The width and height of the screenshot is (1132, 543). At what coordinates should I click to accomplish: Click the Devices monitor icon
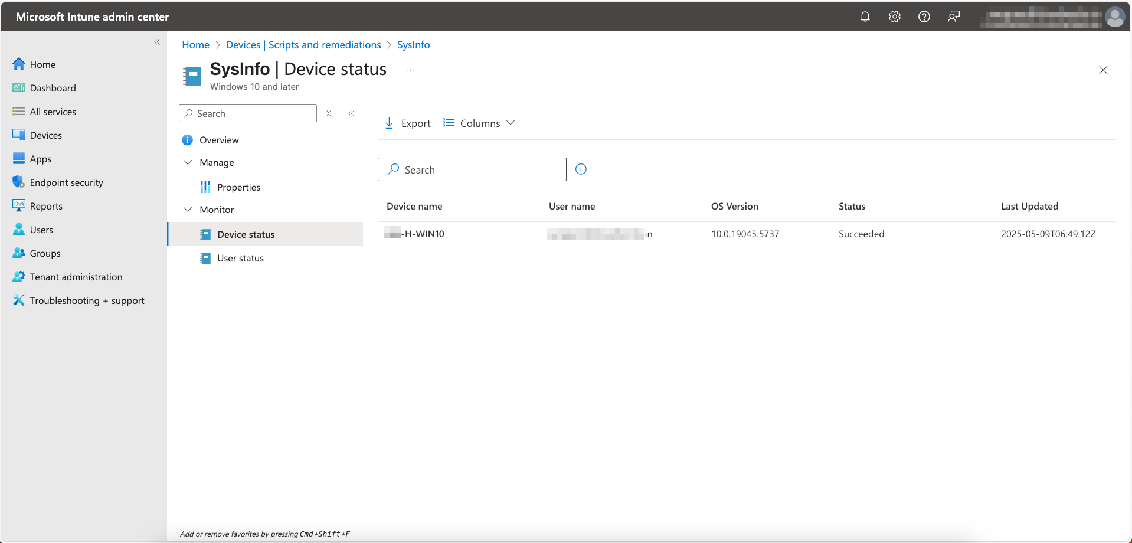coord(19,135)
